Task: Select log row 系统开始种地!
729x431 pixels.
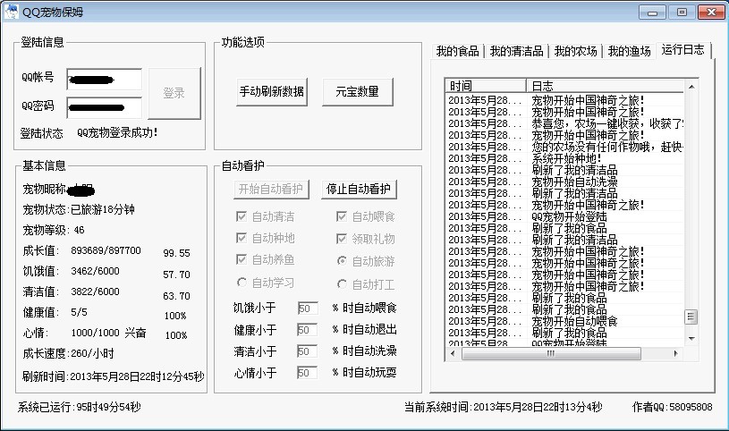Action: pyautogui.click(x=565, y=158)
